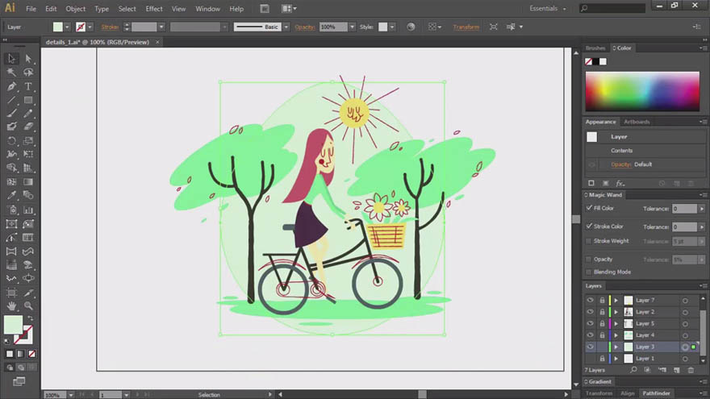The width and height of the screenshot is (710, 399).
Task: Expand Layer 2 contents triangle
Action: (x=616, y=312)
